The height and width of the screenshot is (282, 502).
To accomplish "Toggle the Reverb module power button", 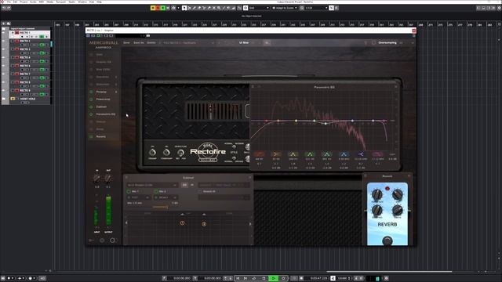I will (x=91, y=136).
